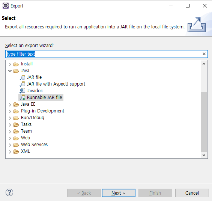Screen dimensions: 212x201
Task: Collapse the Java category
Action: 10,71
